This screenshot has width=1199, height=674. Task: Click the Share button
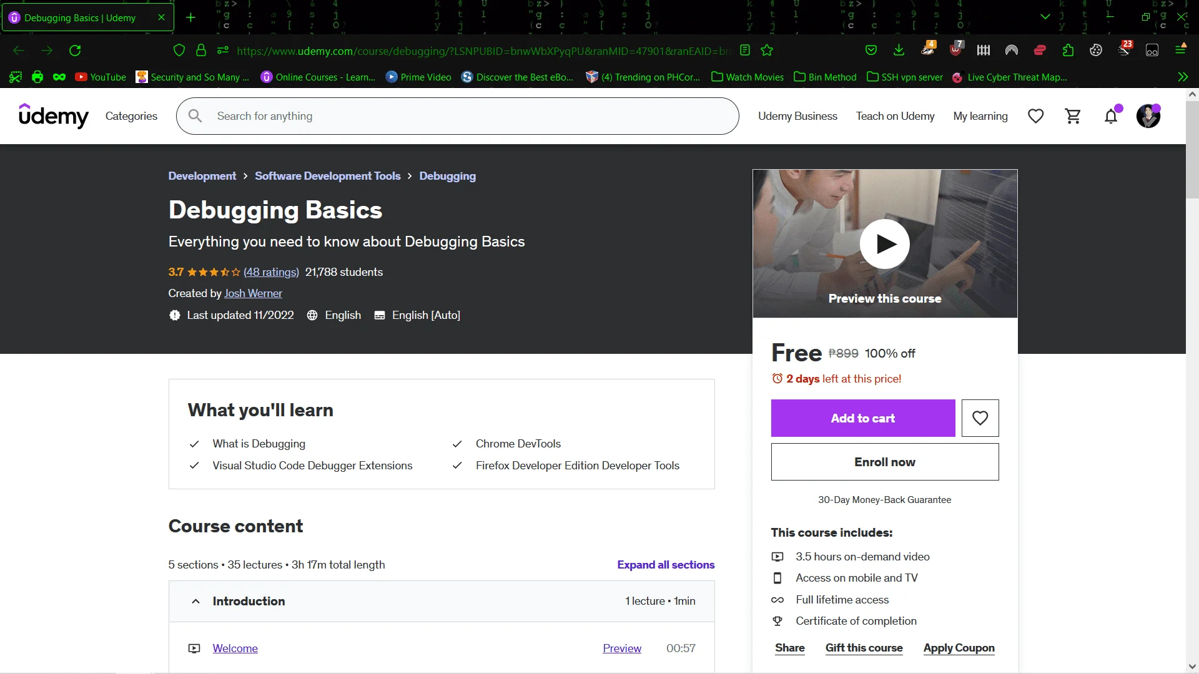pyautogui.click(x=790, y=648)
